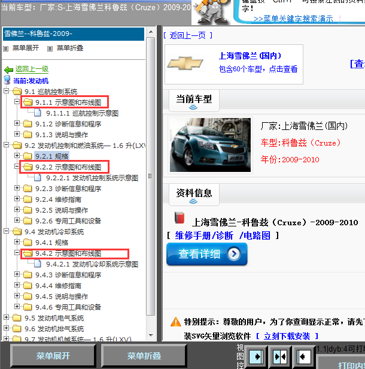The height and width of the screenshot is (369, 365).
Task: Select 9.2.5 说明与操作 item
Action: [x=62, y=210]
